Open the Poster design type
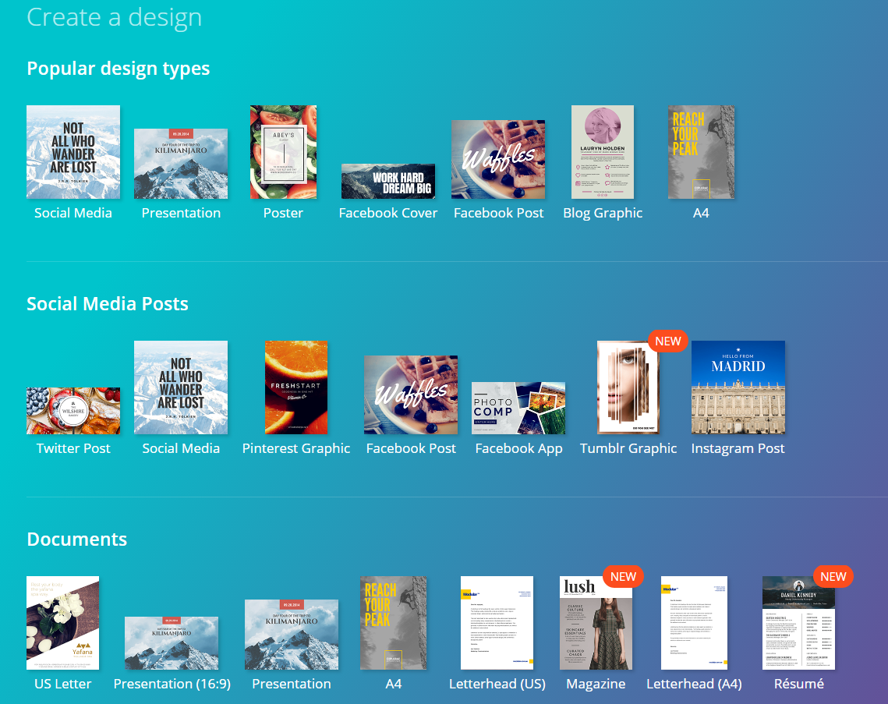The height and width of the screenshot is (704, 888). (283, 152)
